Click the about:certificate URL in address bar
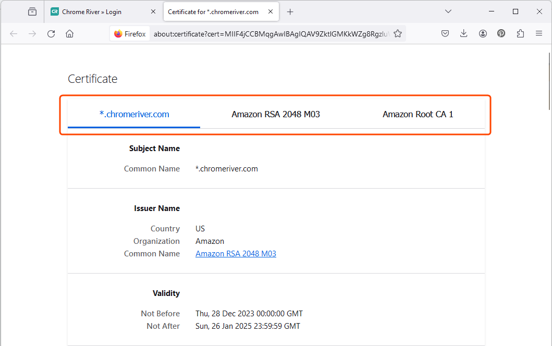Image resolution: width=552 pixels, height=346 pixels. point(272,34)
